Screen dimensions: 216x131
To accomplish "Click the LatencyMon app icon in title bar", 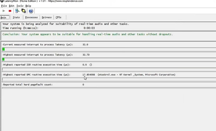I will pyautogui.click(x=2, y=1).
